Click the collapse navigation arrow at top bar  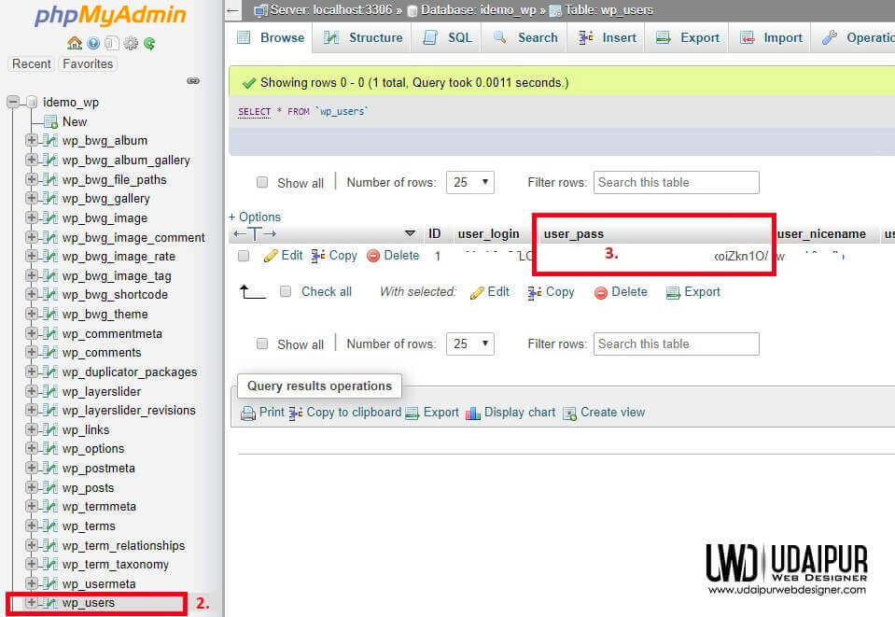pyautogui.click(x=232, y=10)
